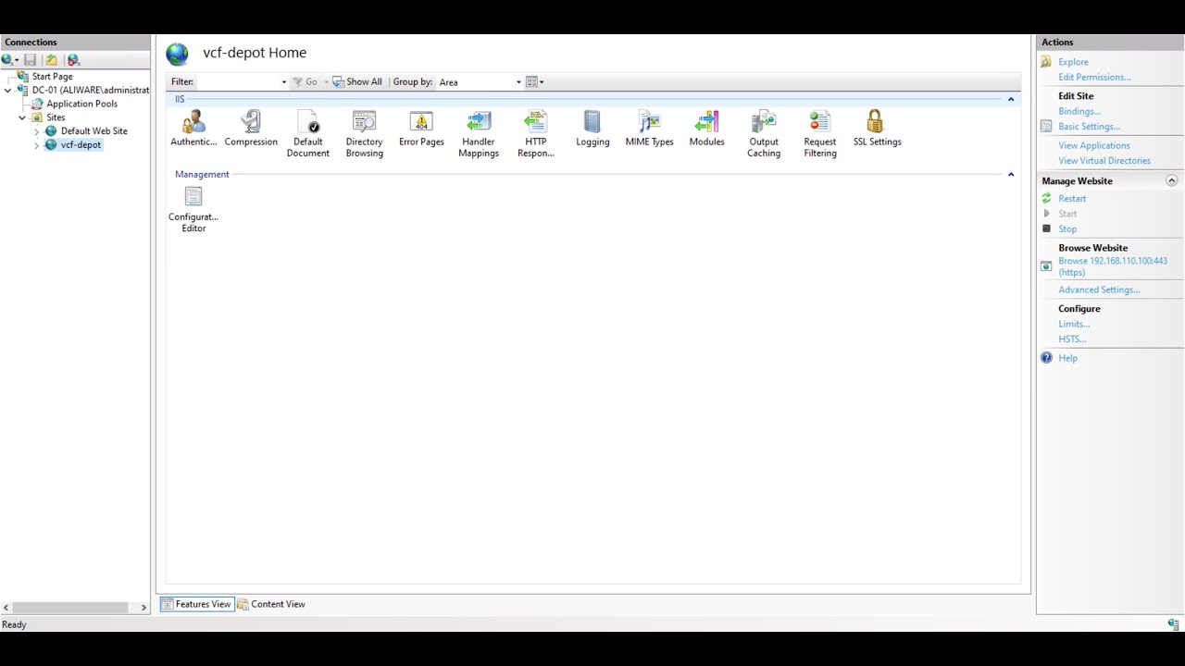Screen dimensions: 1185x666
Task: Open the Default Document feature
Action: point(307,134)
